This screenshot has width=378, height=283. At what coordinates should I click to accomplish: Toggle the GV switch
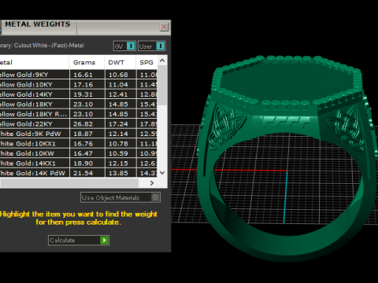pos(131,46)
